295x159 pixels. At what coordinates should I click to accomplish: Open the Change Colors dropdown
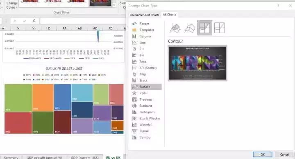click(x=11, y=5)
